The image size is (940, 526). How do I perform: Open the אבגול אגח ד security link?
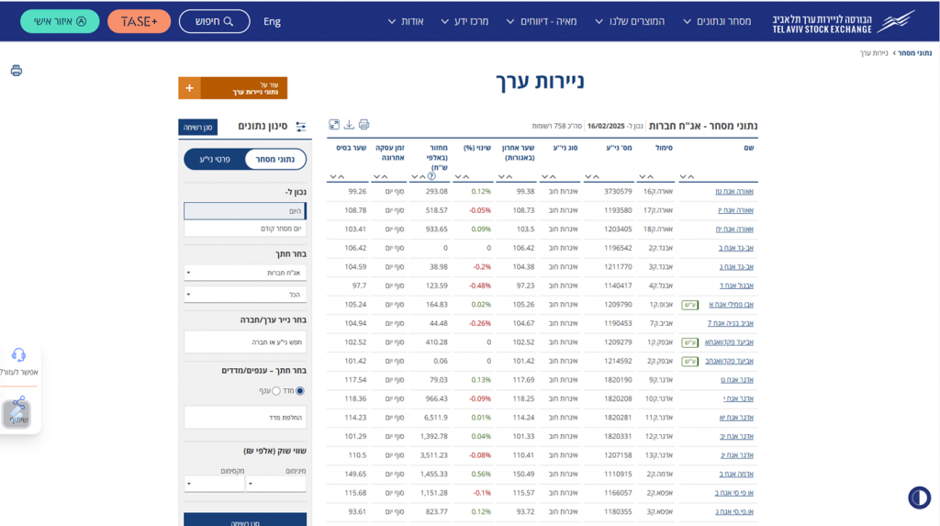[x=737, y=285]
